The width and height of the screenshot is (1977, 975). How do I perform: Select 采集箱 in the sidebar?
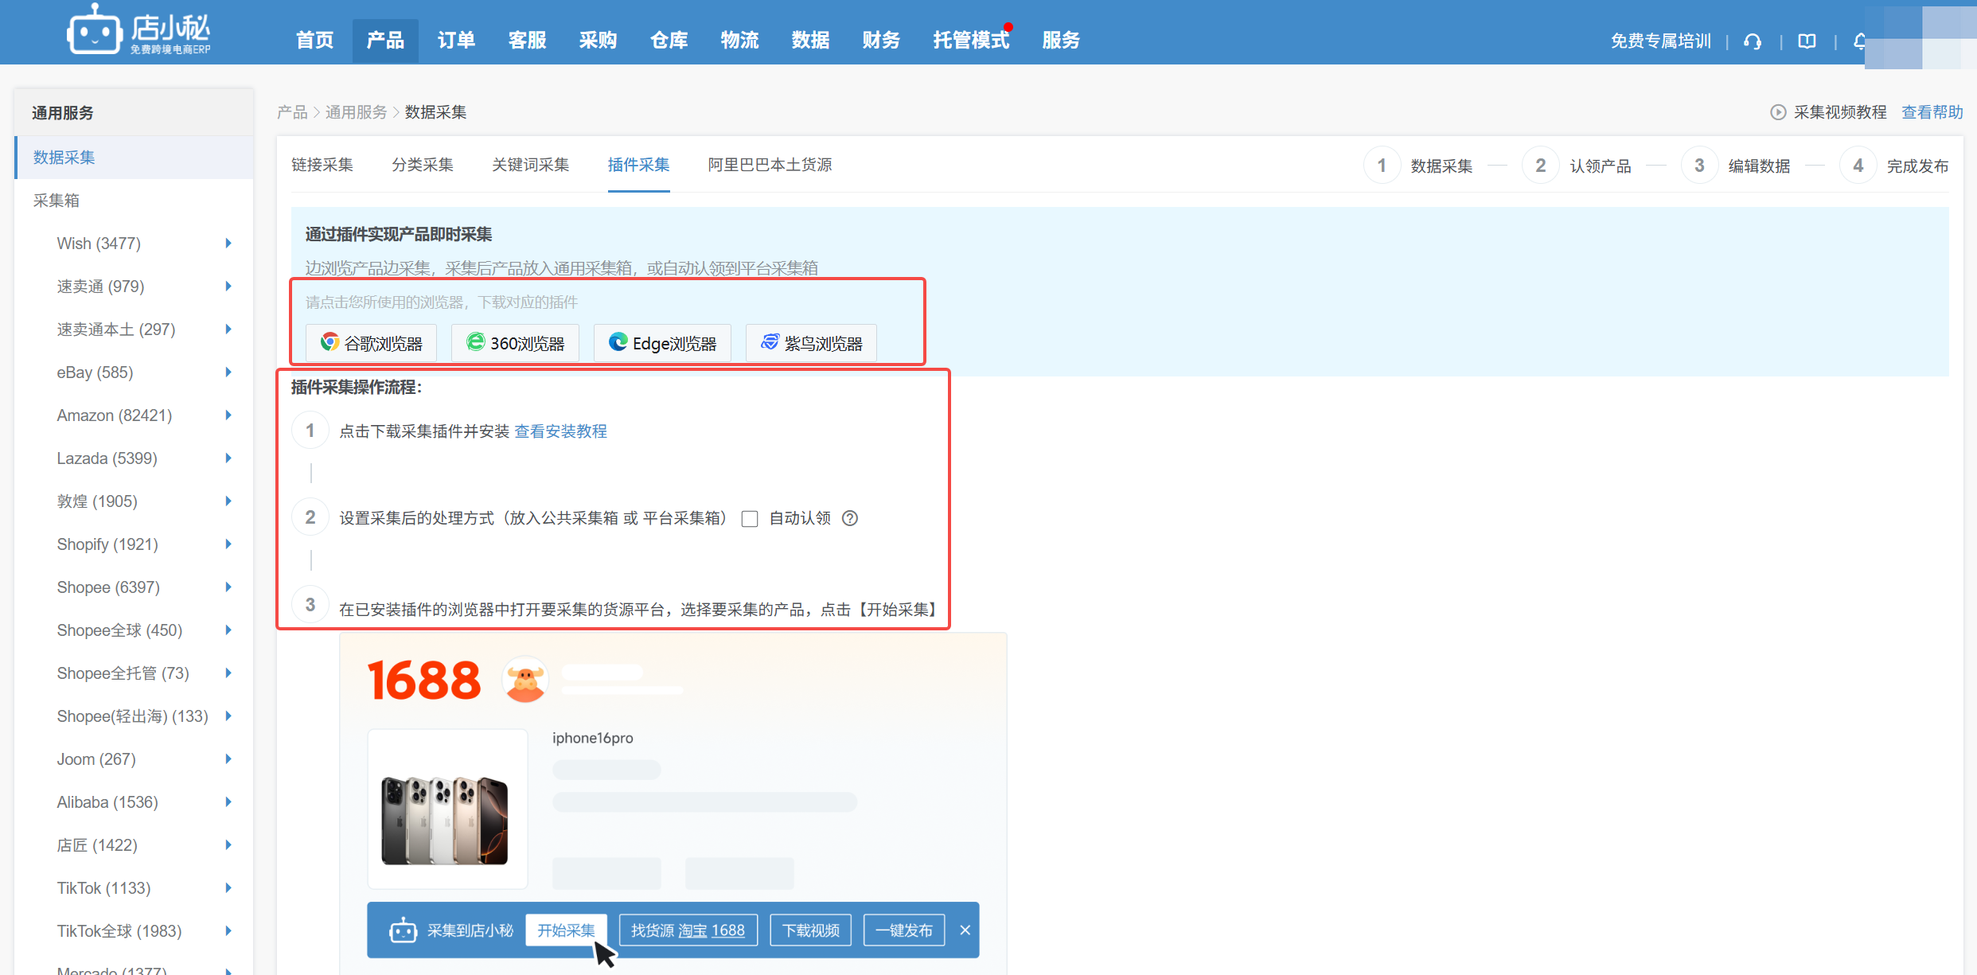click(x=134, y=201)
